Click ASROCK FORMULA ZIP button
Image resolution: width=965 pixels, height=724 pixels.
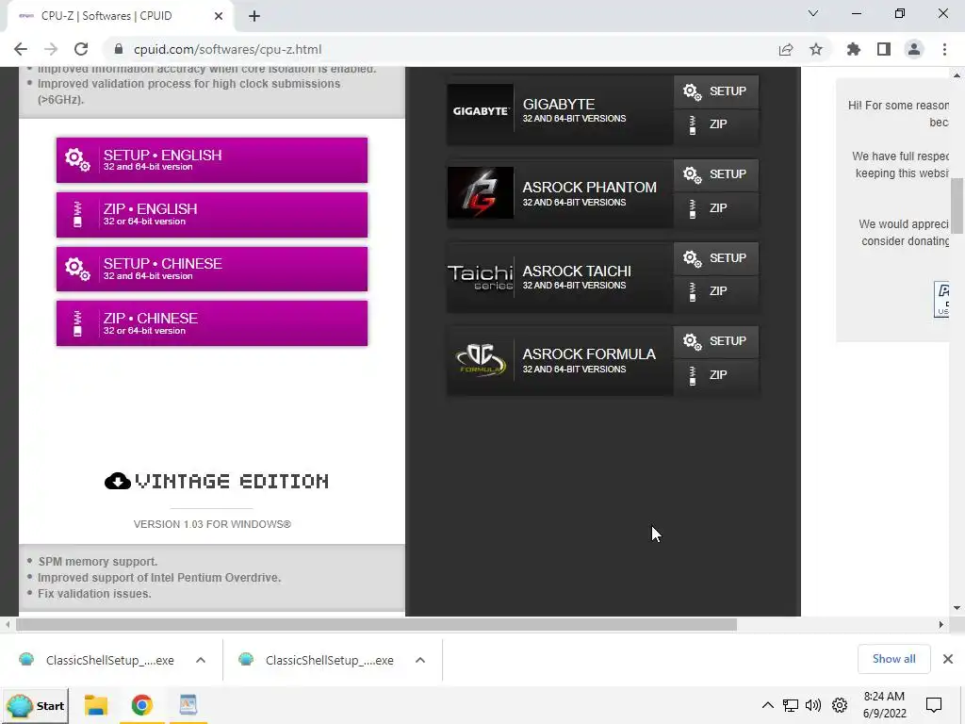716,375
